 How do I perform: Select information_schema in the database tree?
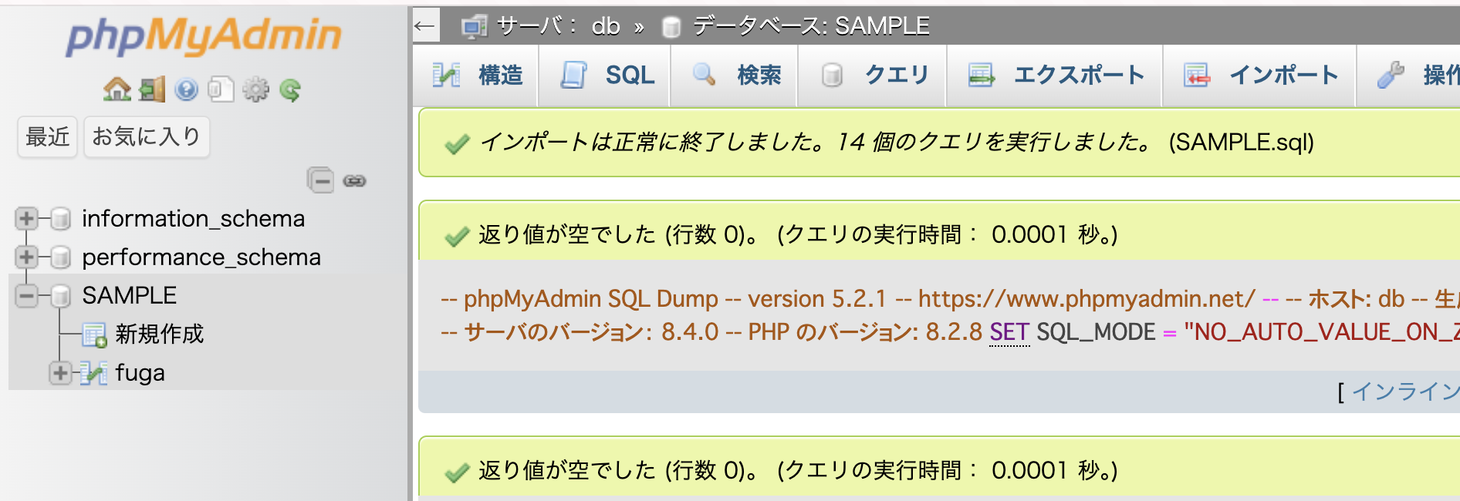193,219
